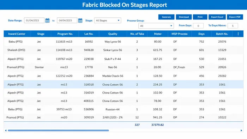Focus the To Days/Above input field
This screenshot has height=139, width=247.
[x=233, y=26]
